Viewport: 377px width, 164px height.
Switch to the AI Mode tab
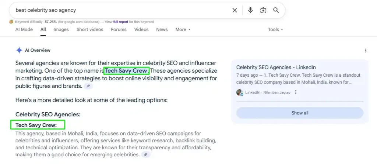(x=24, y=29)
